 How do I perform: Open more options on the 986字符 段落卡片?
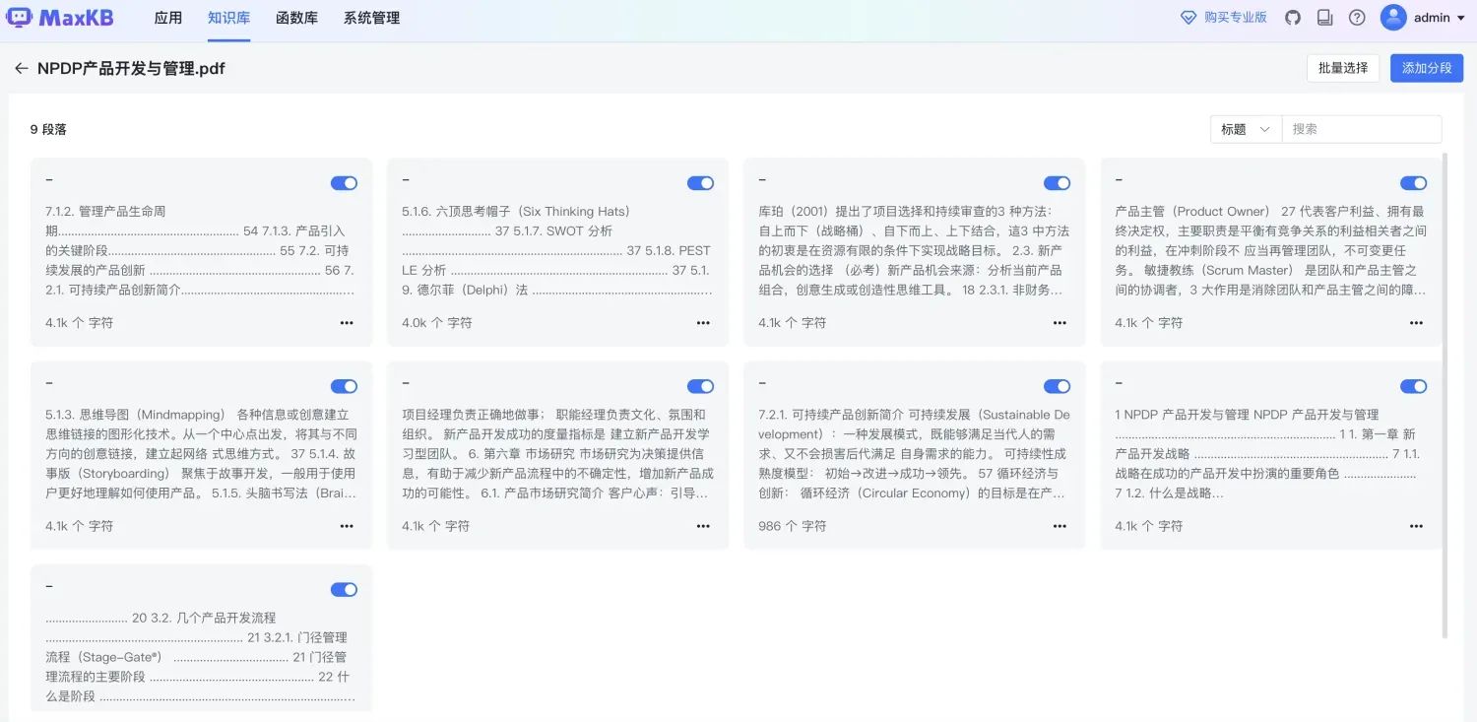[x=1060, y=526]
